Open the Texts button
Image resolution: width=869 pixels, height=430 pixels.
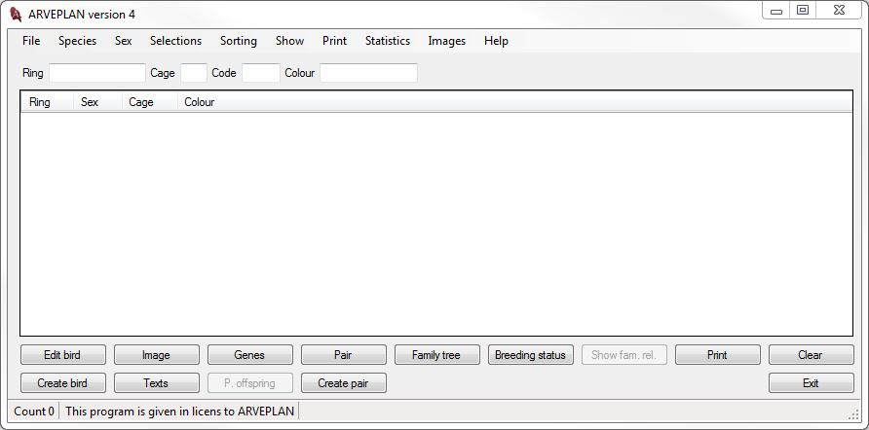pos(156,383)
